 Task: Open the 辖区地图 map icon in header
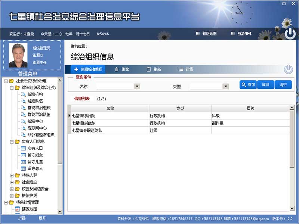(x=197, y=34)
